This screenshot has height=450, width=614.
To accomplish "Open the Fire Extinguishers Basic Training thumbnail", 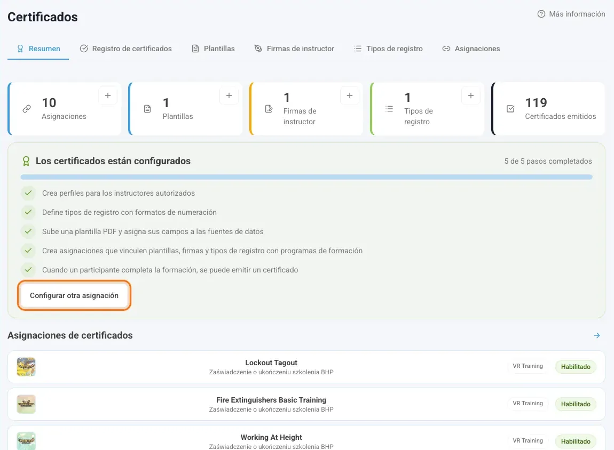I will [x=26, y=404].
